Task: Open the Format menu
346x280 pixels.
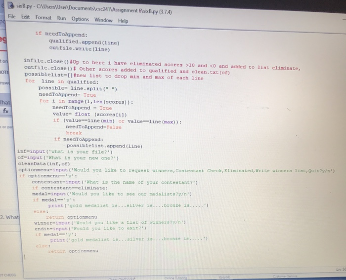Action: (43, 18)
